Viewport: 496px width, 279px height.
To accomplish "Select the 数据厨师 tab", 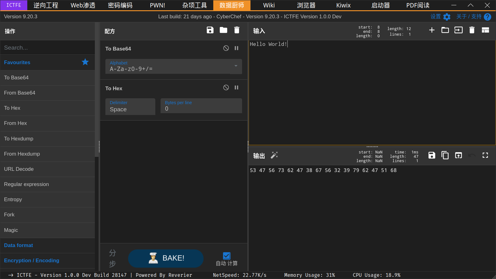I will coord(232,5).
